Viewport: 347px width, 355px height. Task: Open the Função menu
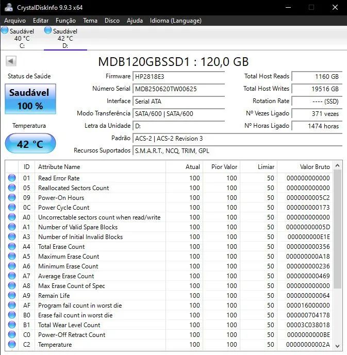pos(65,21)
